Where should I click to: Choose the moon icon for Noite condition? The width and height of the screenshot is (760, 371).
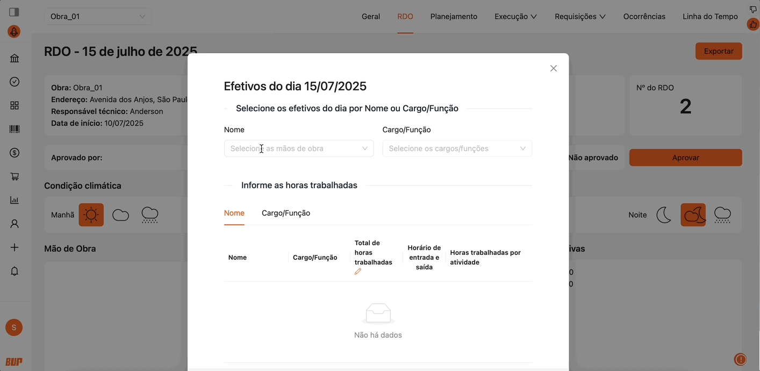coord(664,215)
